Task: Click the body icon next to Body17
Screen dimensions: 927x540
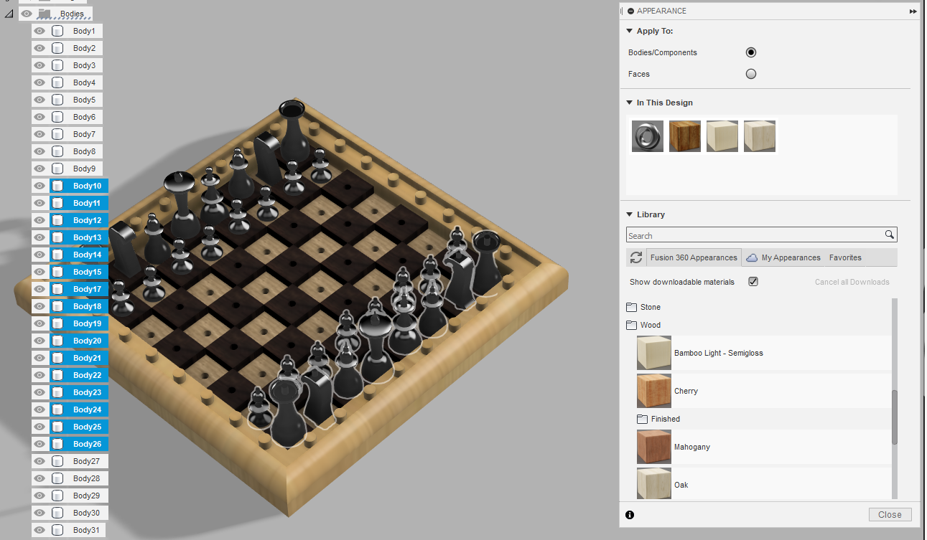Action: click(x=57, y=289)
